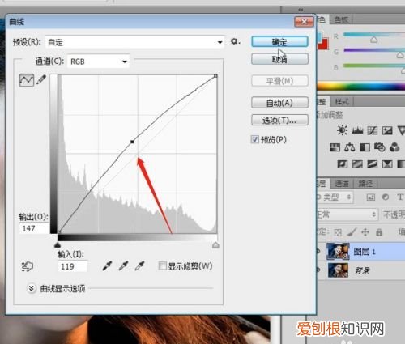Click the red color swatch in the Color panel
The height and width of the screenshot is (344, 405).
pos(323,44)
